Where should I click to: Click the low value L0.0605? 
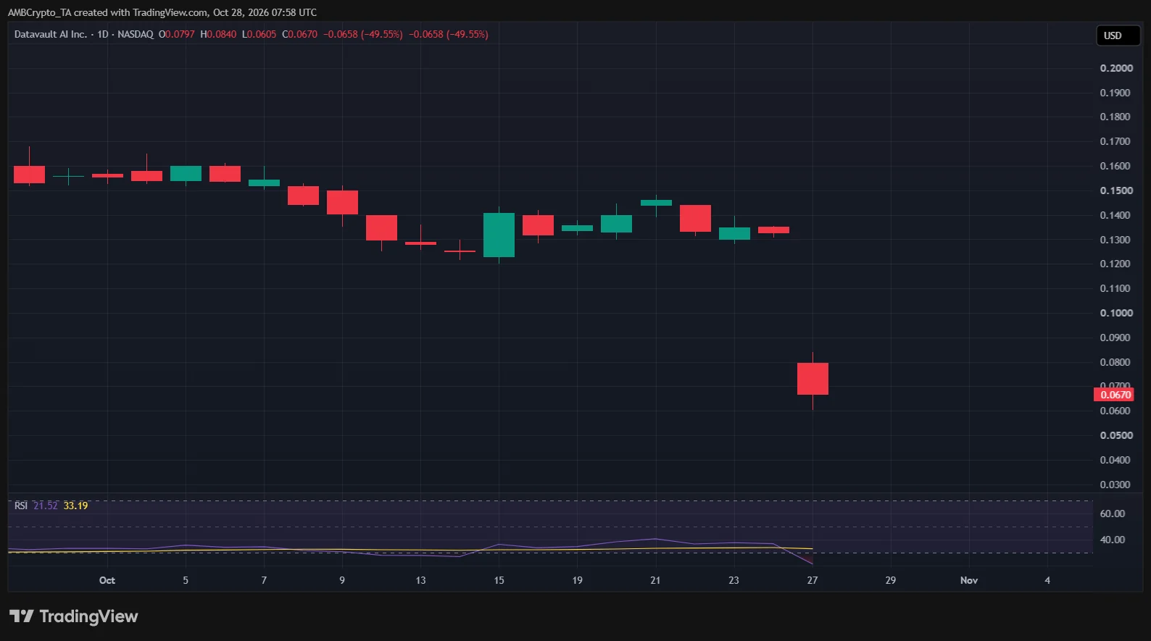click(x=259, y=34)
